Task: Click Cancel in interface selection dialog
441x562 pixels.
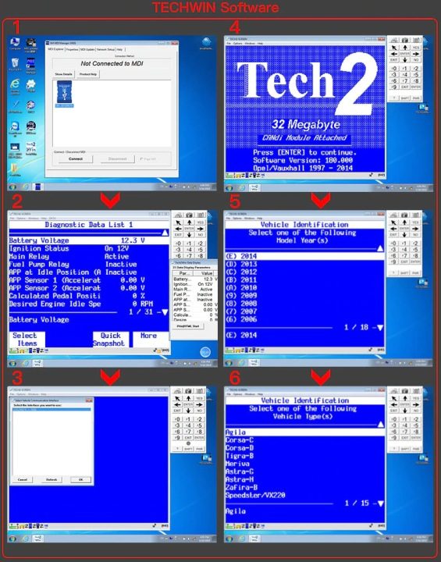Action: tap(23, 479)
